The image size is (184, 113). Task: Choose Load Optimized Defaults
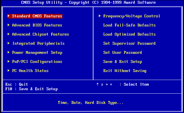[129, 34]
